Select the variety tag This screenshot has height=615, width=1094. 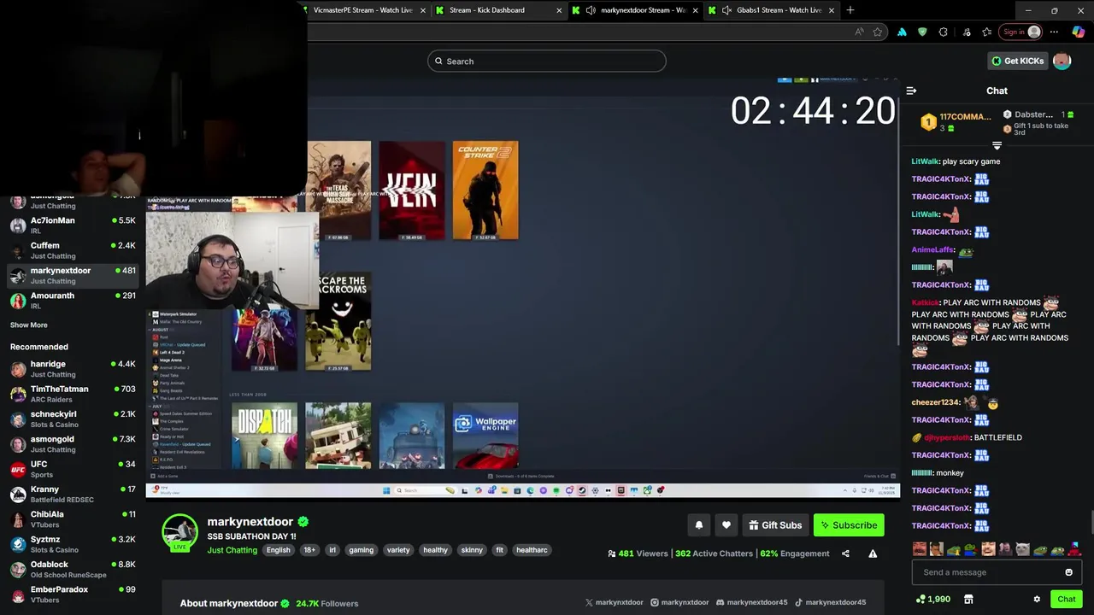(x=398, y=550)
